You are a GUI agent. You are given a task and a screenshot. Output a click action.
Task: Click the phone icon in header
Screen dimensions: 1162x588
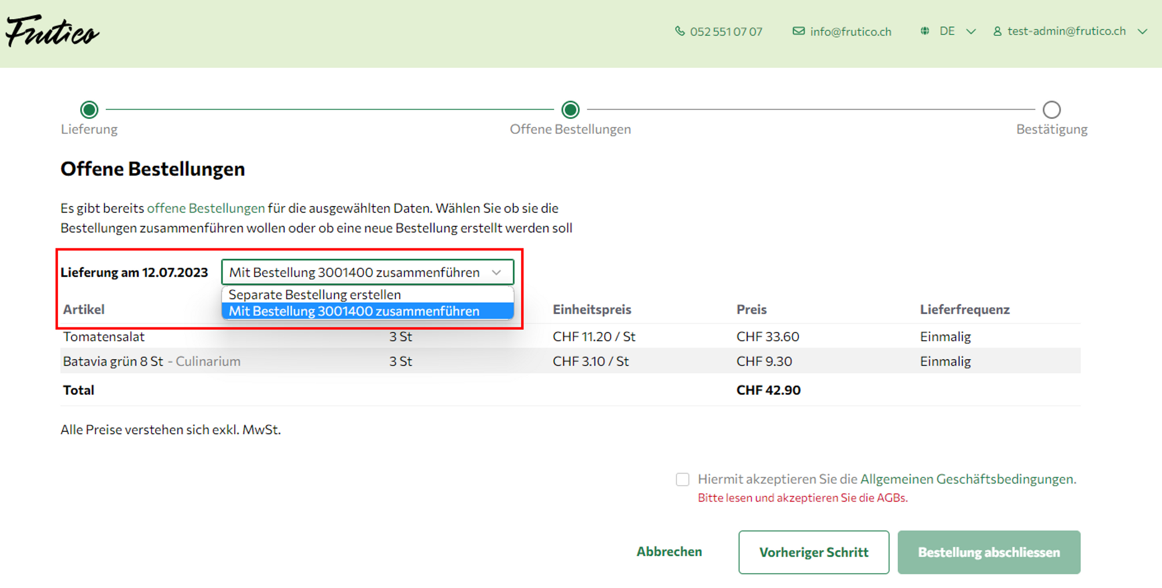(679, 31)
